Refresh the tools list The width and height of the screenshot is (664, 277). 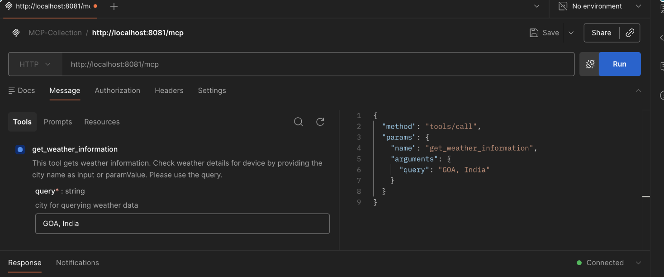coord(320,122)
